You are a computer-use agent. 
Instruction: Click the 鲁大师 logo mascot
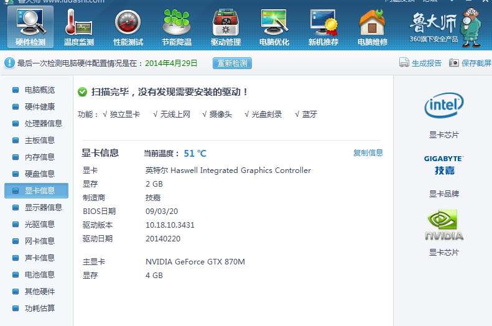click(x=471, y=27)
